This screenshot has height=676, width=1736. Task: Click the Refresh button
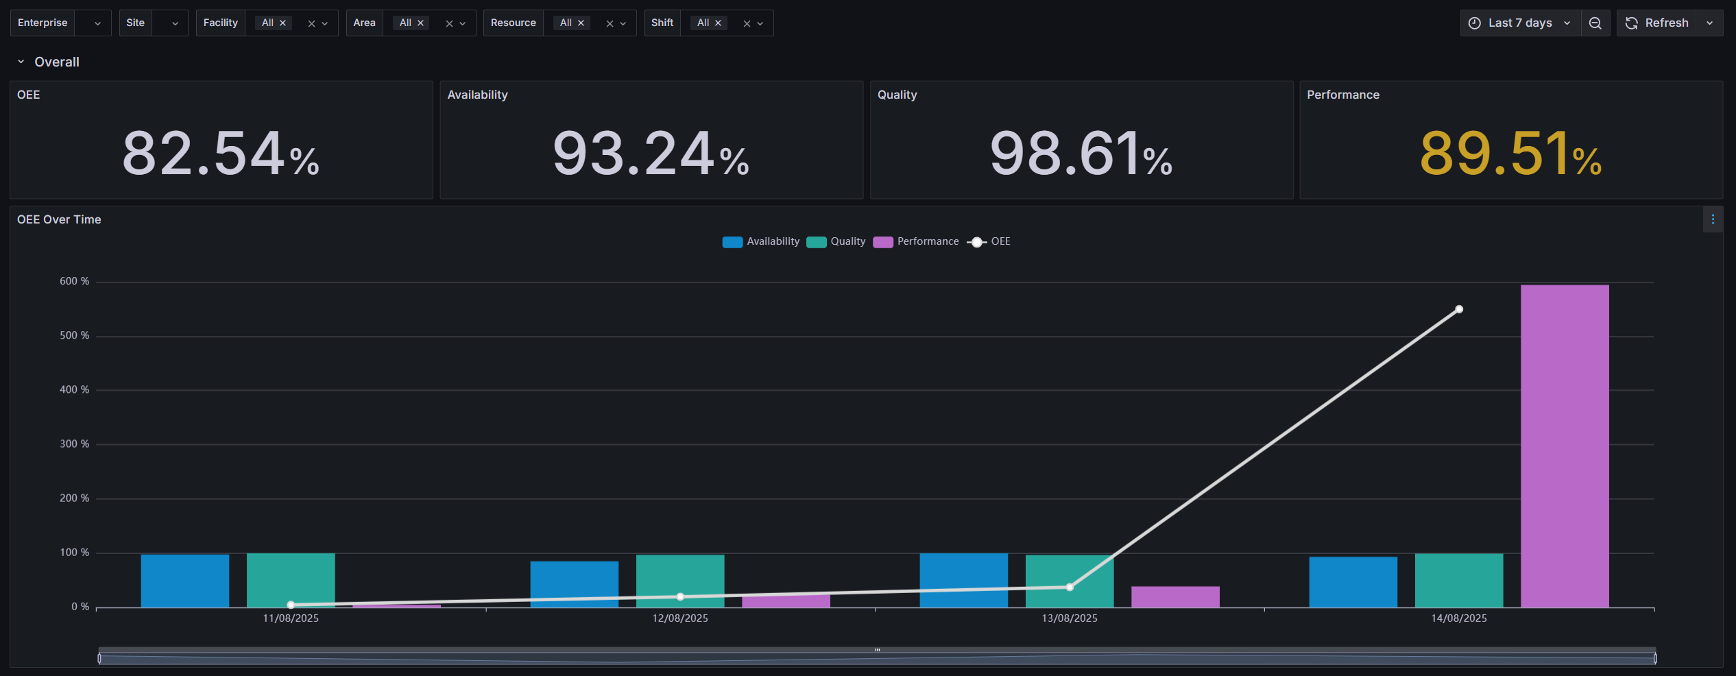tap(1657, 23)
